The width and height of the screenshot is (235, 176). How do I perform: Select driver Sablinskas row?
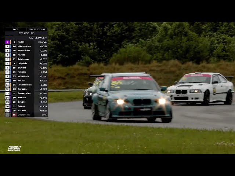point(23,59)
